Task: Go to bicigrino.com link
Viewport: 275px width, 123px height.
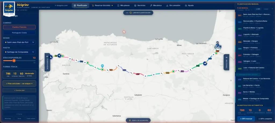Action: (x=61, y=5)
